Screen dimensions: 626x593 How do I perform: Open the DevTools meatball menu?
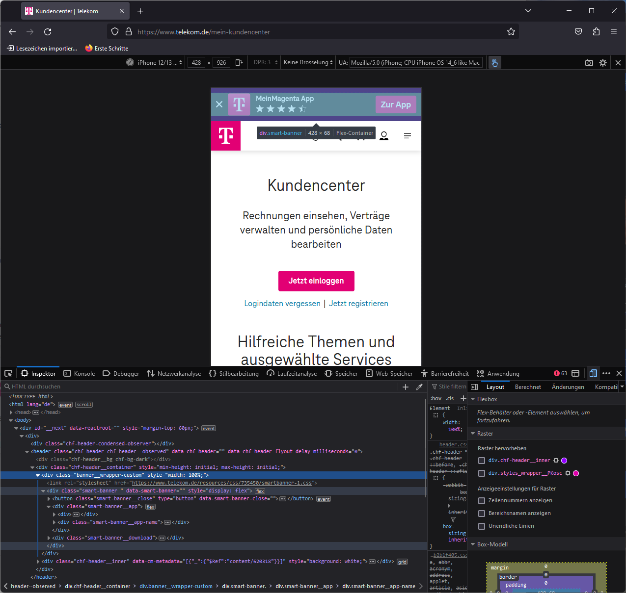(606, 373)
